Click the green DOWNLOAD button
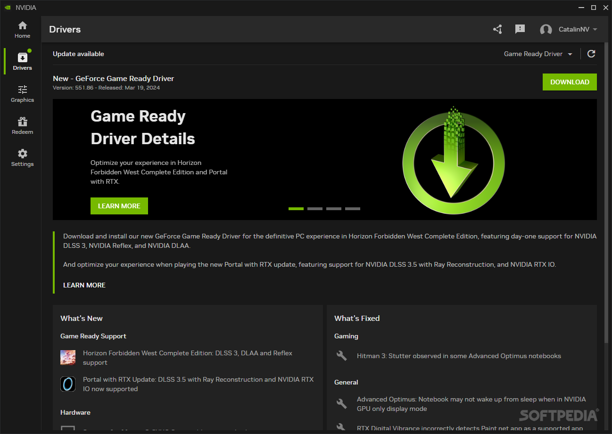This screenshot has width=612, height=434. click(570, 82)
